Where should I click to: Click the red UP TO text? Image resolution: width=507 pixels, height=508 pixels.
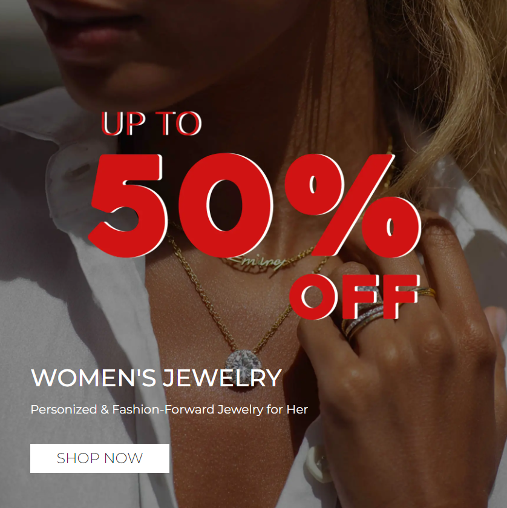[151, 124]
